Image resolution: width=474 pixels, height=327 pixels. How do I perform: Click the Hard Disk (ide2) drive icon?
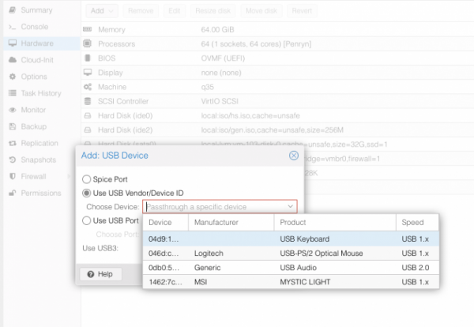click(x=88, y=130)
